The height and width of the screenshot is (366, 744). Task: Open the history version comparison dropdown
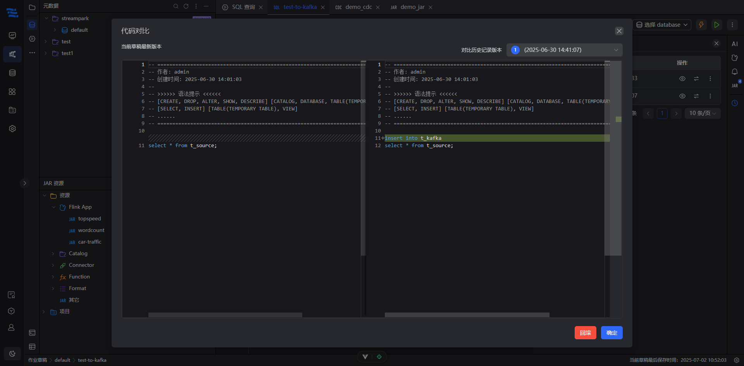pyautogui.click(x=564, y=50)
